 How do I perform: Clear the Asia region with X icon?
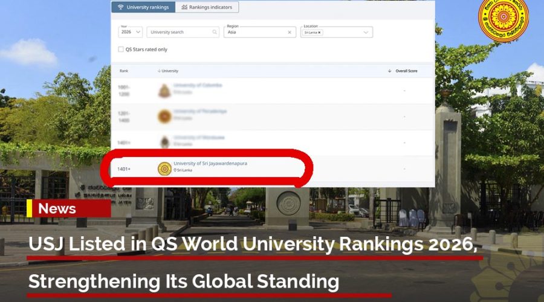point(290,32)
